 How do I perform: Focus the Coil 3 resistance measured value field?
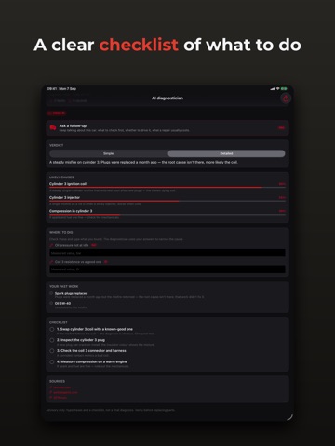click(167, 269)
